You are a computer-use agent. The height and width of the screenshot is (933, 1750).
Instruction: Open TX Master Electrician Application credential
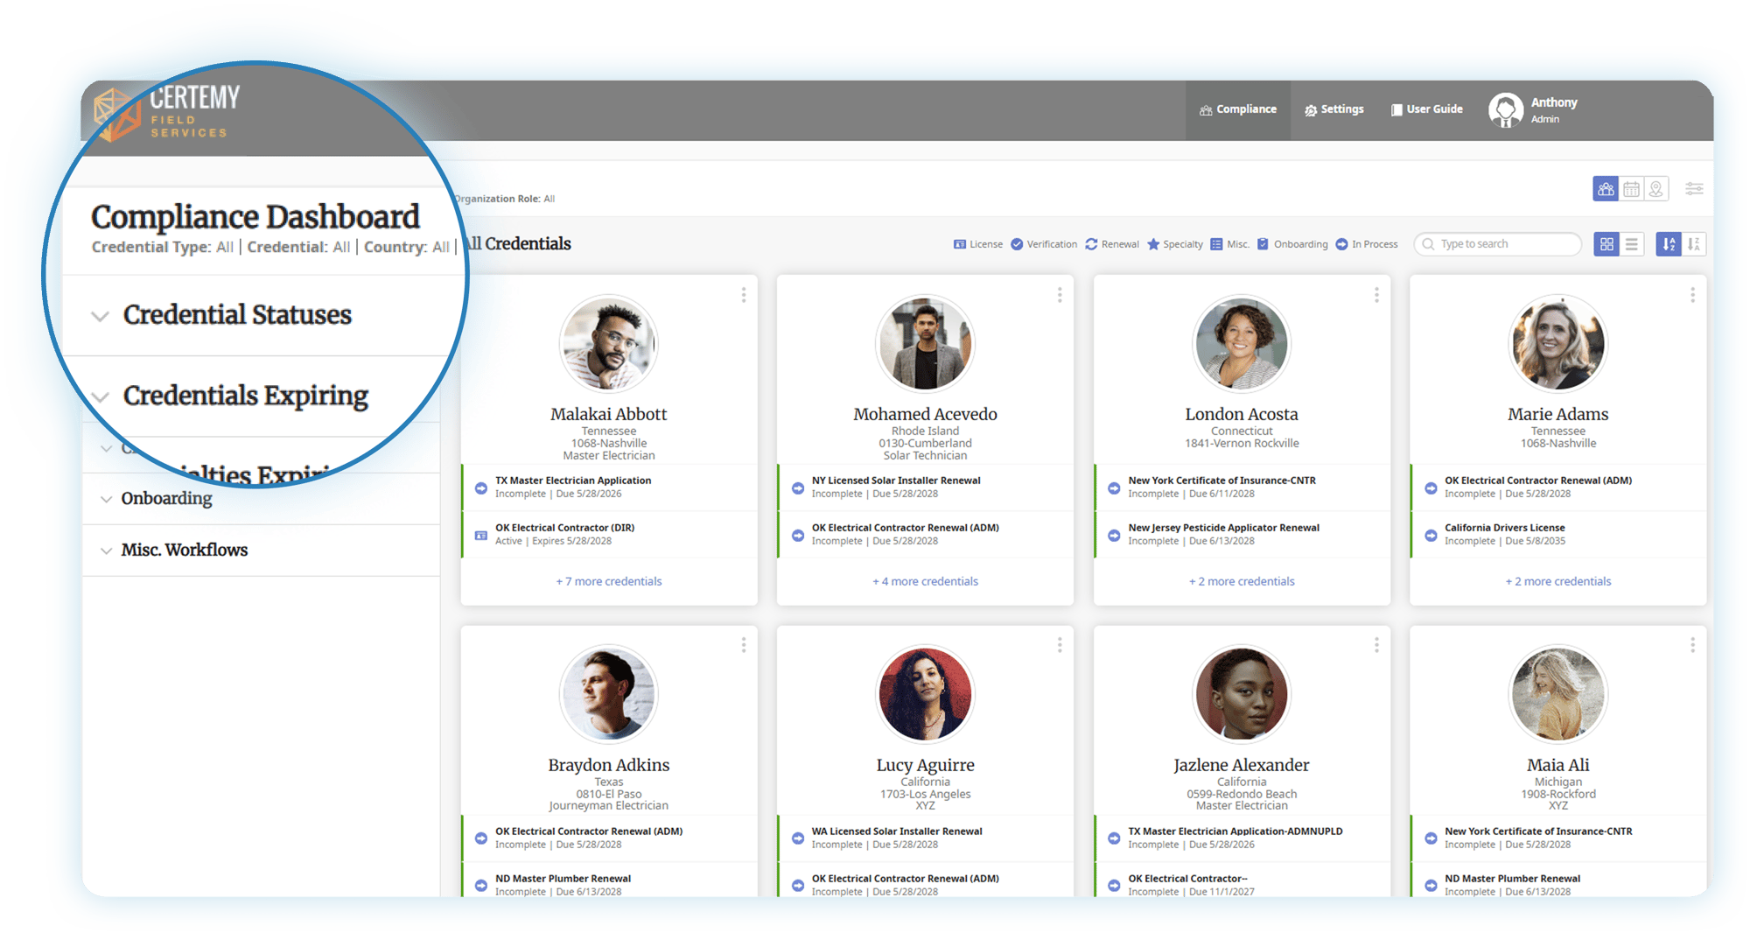573,481
